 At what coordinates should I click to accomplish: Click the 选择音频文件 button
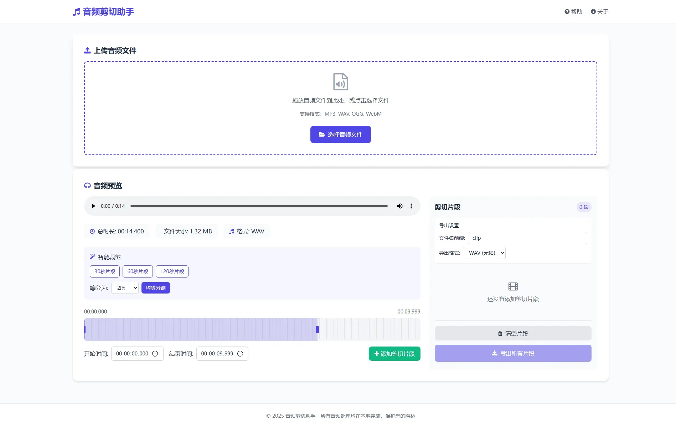tap(340, 134)
